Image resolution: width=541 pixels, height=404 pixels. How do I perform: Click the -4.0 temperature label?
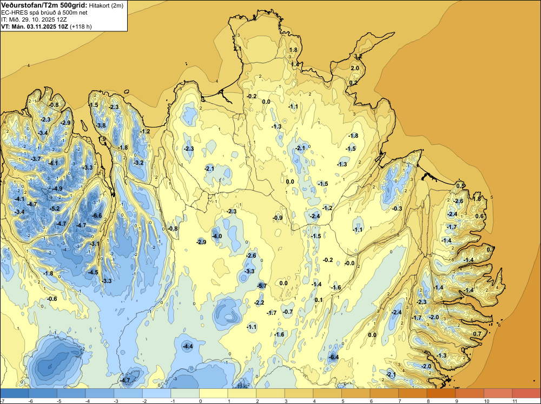pos(217,236)
